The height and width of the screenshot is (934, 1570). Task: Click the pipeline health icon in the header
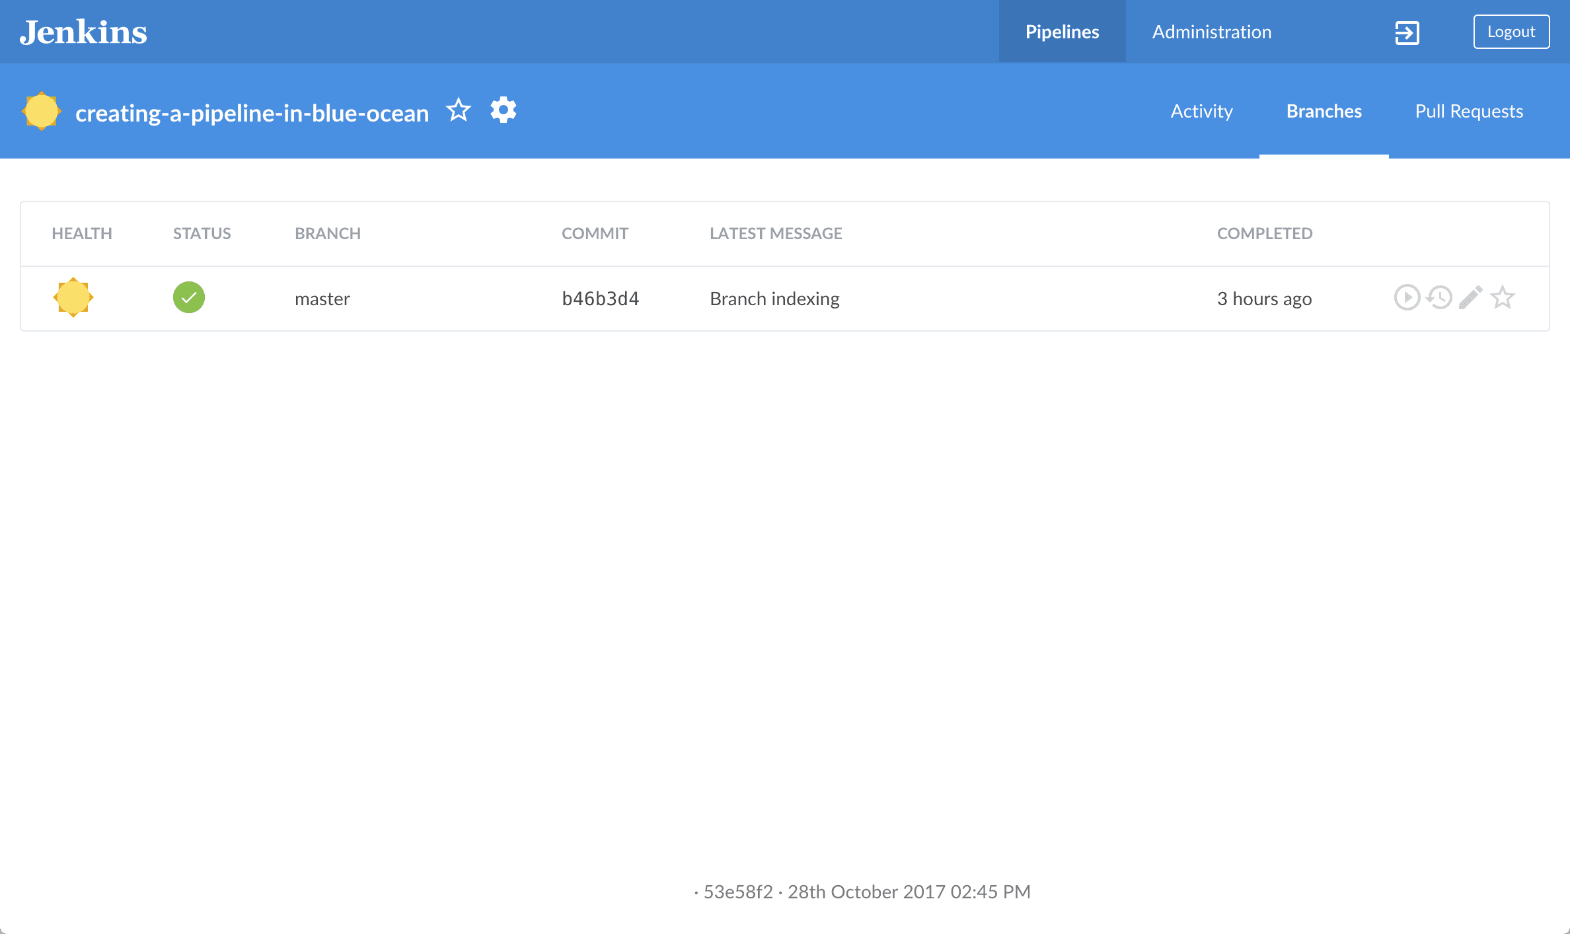pyautogui.click(x=42, y=111)
